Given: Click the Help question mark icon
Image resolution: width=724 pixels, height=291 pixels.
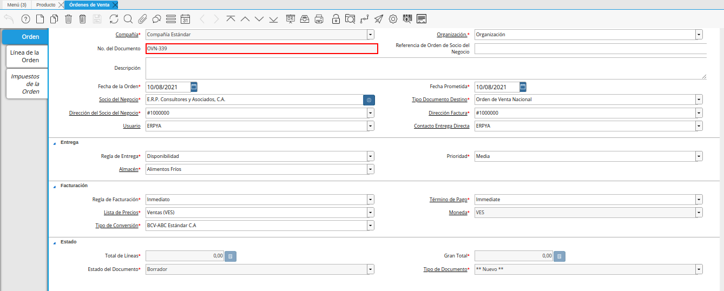Looking at the screenshot, I should (x=25, y=19).
